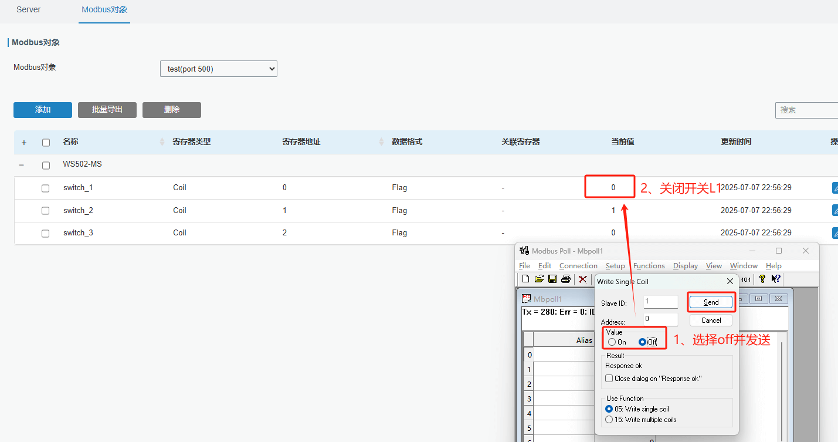The height and width of the screenshot is (442, 838).
Task: Click the blue 添加 button
Action: pos(43,110)
